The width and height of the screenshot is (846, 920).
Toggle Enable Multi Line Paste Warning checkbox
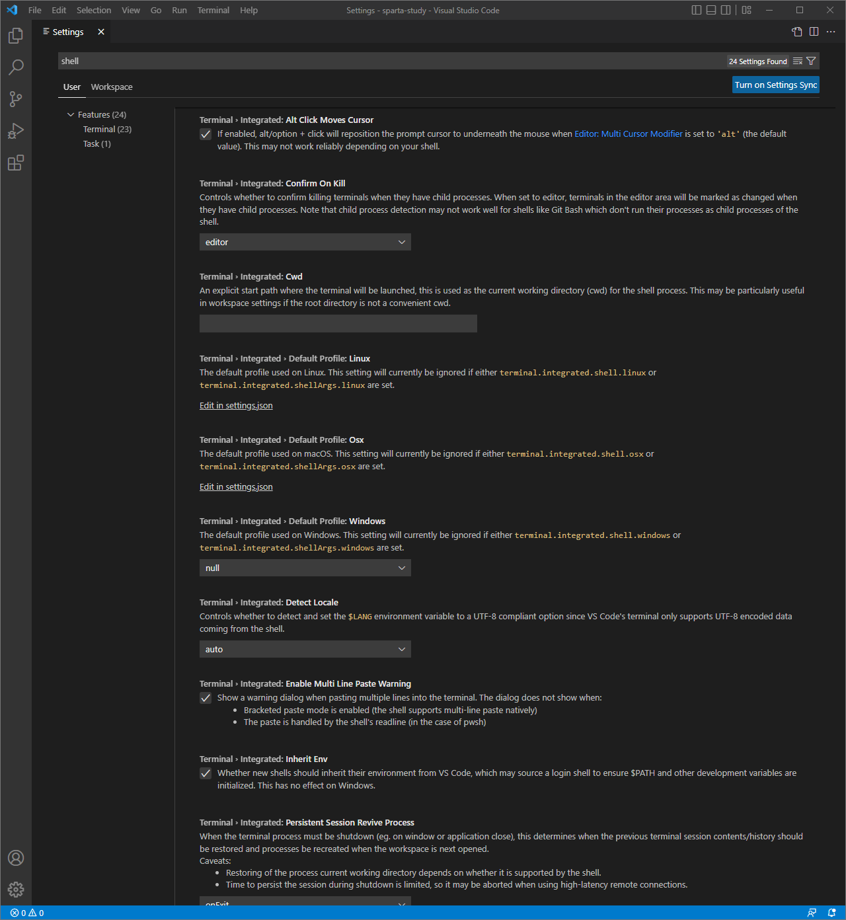click(x=206, y=698)
